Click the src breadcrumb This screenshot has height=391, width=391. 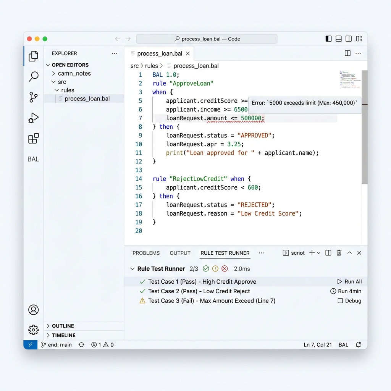[x=134, y=66]
